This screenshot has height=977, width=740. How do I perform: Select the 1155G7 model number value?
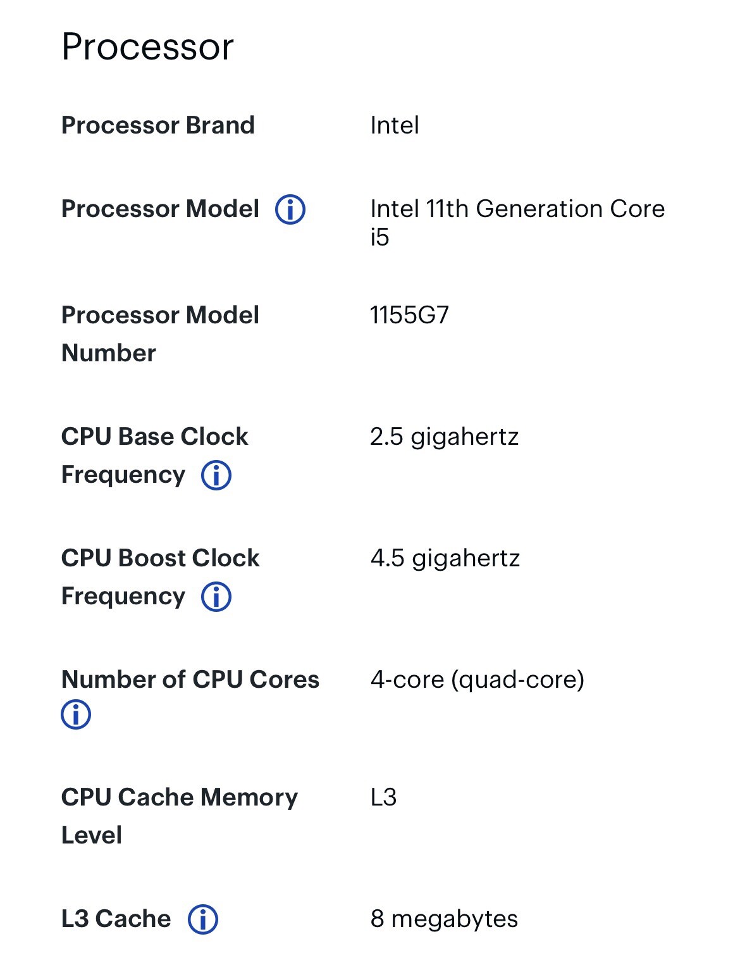pyautogui.click(x=410, y=315)
